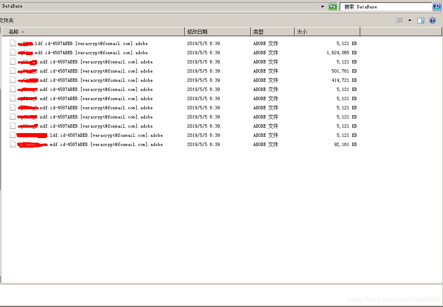This screenshot has width=443, height=307.
Task: Select the .ndf file name sized 501,761 KB
Action: (85, 71)
